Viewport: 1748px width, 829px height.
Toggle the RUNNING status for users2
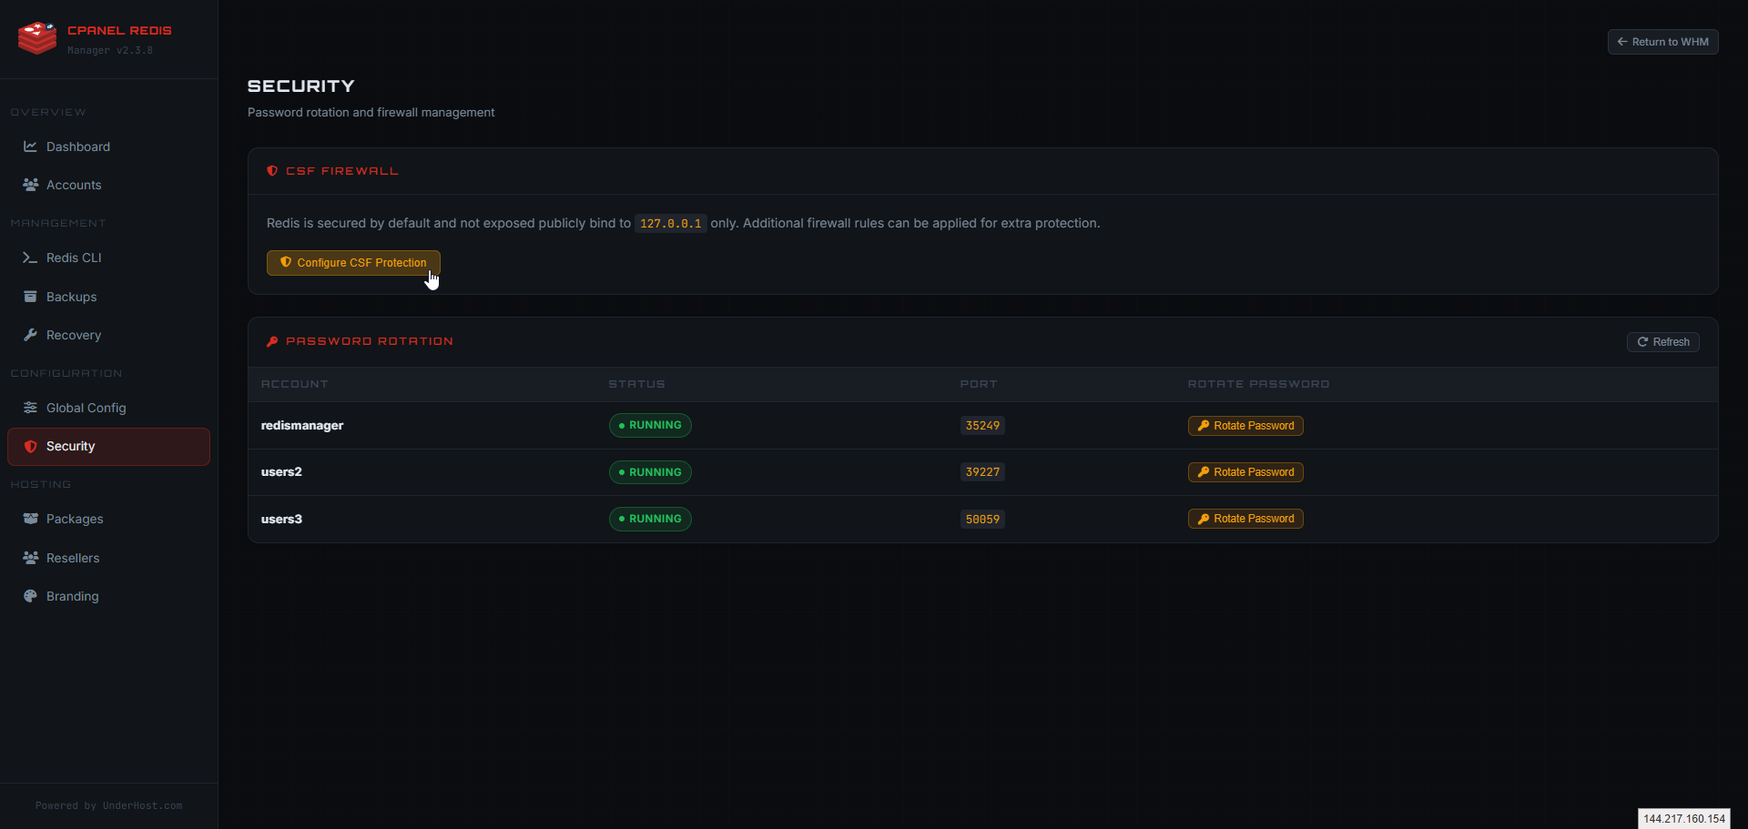[649, 471]
